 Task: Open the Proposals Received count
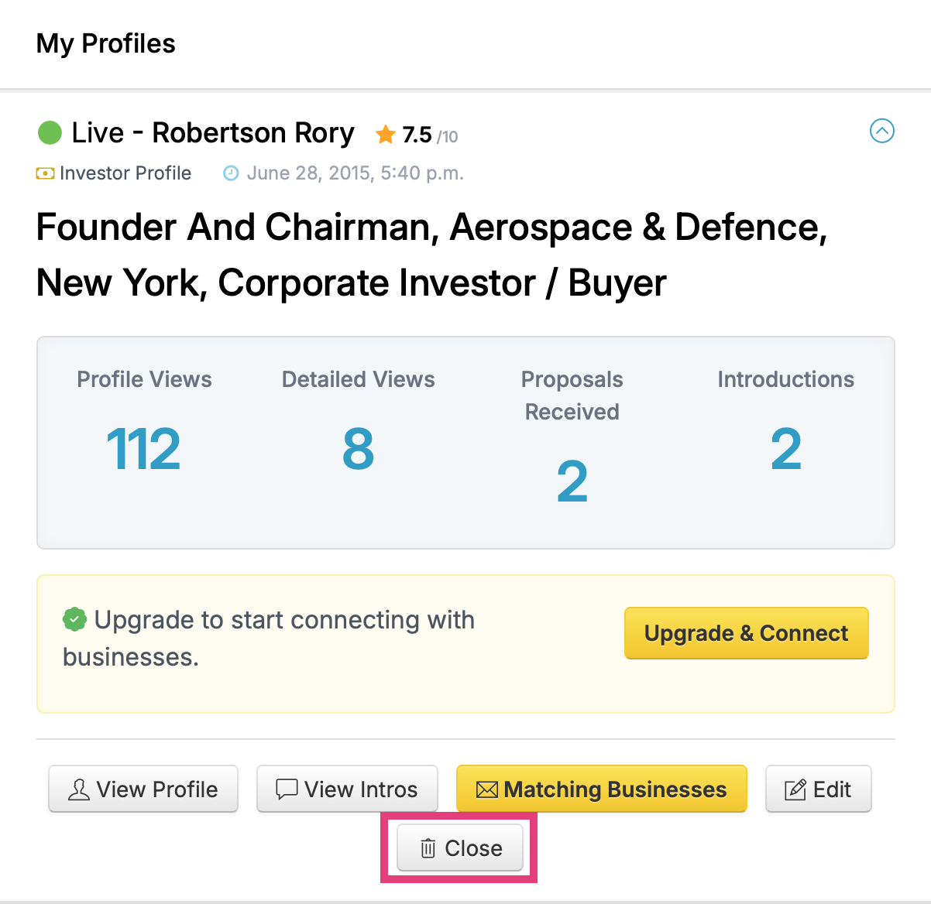pyautogui.click(x=572, y=481)
